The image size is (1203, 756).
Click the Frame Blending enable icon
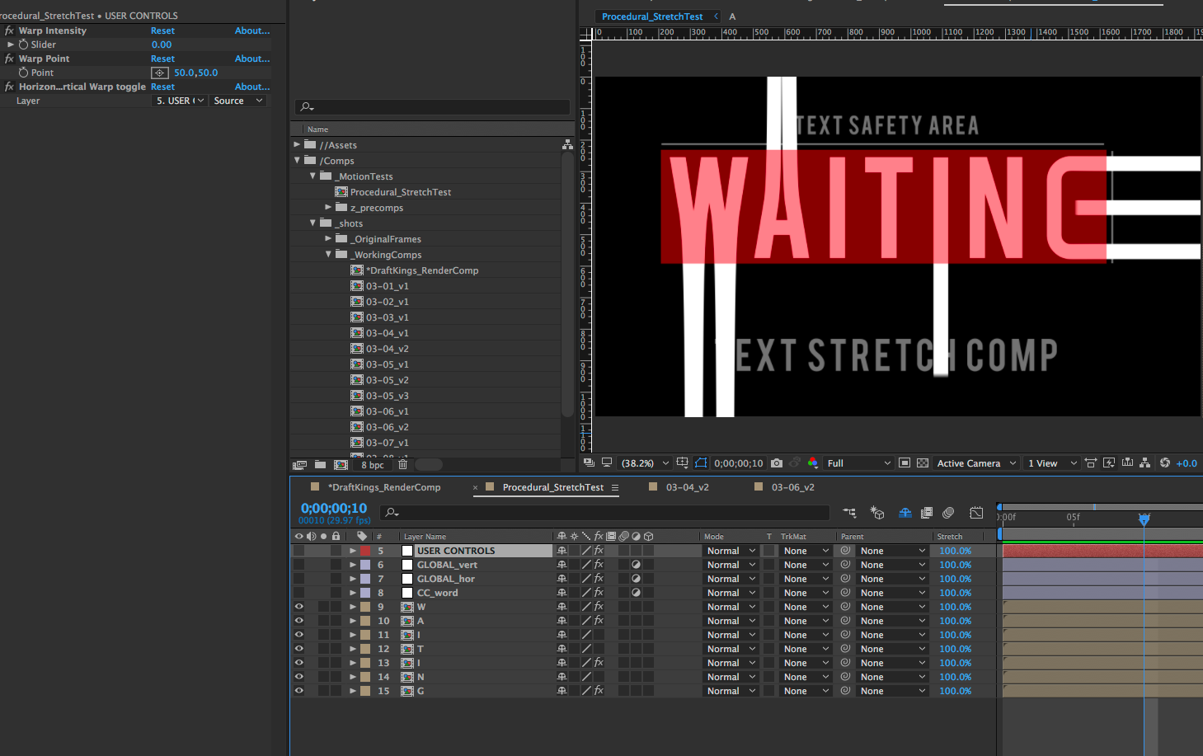tap(927, 513)
